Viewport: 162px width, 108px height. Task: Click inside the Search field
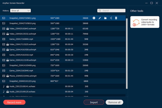[111, 11]
